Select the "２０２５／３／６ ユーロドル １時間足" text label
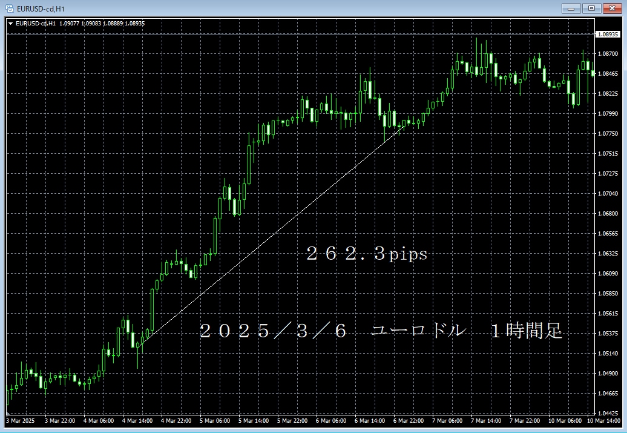This screenshot has height=433, width=627. (381, 331)
